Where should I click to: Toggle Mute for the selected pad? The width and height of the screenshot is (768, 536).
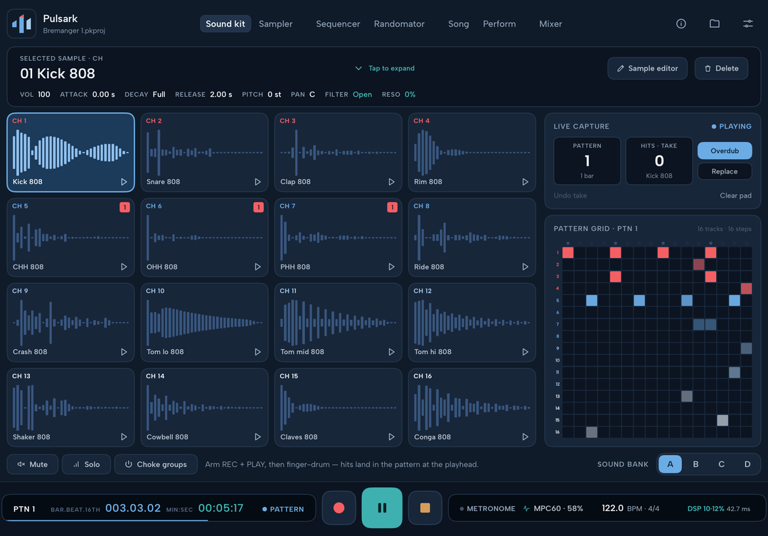point(33,464)
